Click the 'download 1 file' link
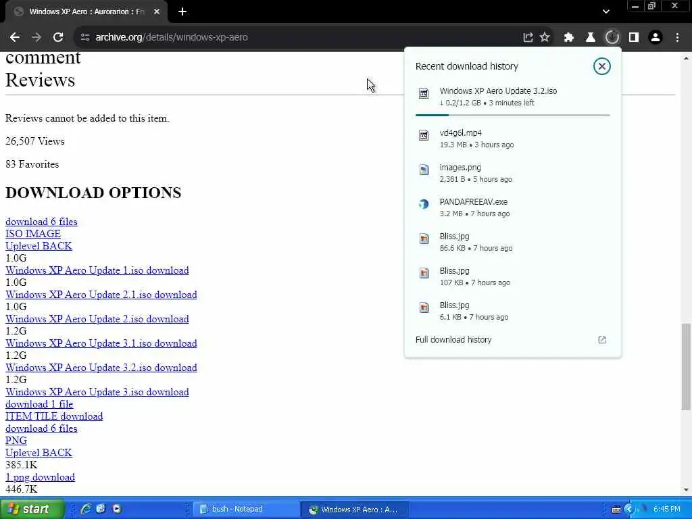Image resolution: width=692 pixels, height=519 pixels. 39,404
